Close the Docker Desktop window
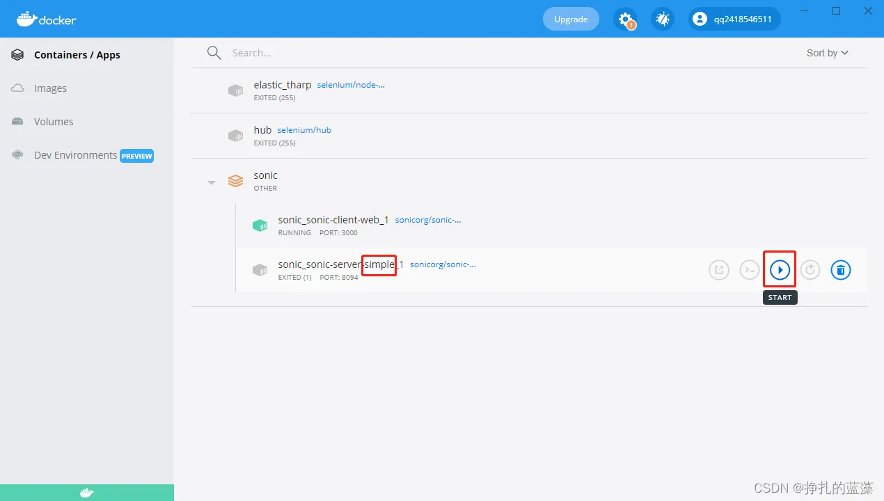The image size is (884, 501). point(868,10)
